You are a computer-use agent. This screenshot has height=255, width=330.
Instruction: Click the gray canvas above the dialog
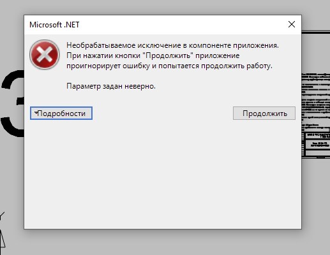pyautogui.click(x=163, y=7)
